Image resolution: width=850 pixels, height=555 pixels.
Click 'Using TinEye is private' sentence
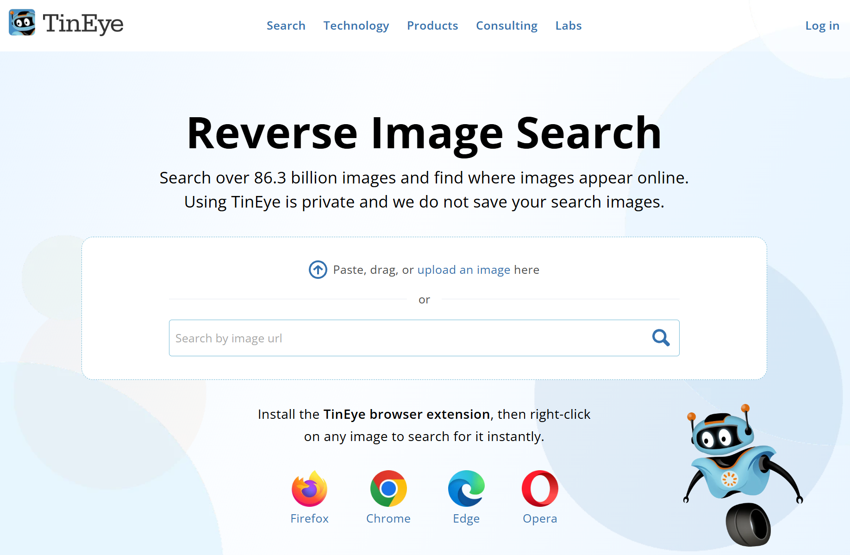(424, 202)
